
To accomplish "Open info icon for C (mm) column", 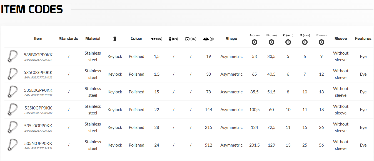I will coord(288,42).
